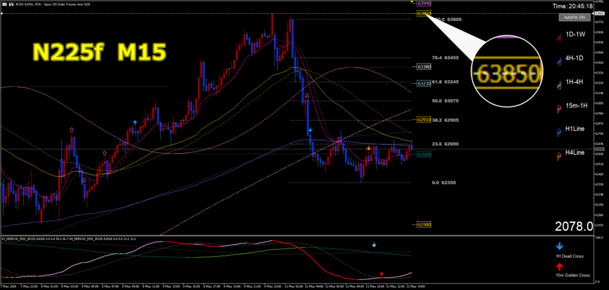Select the 61980 price level label
This screenshot has height=290, width=609.
pyautogui.click(x=423, y=225)
